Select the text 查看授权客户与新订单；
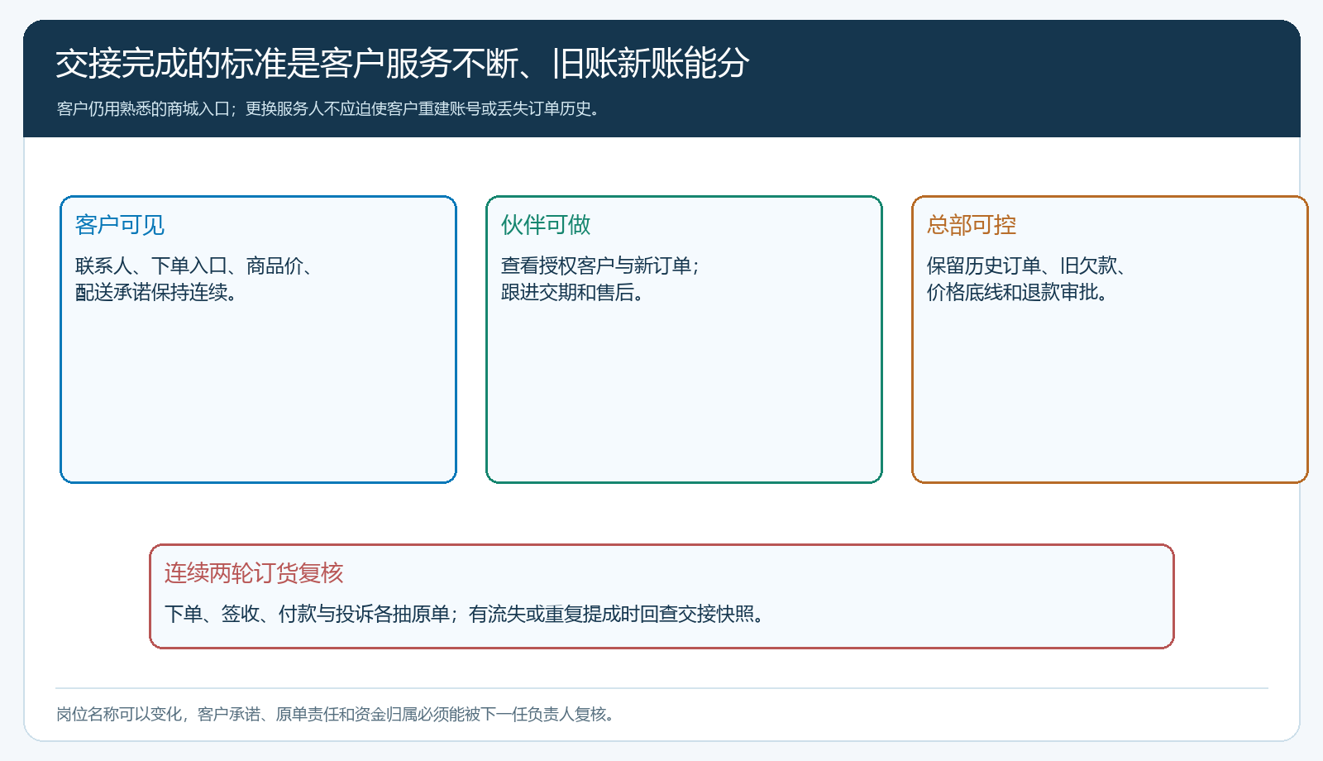The image size is (1323, 761). pos(601,266)
